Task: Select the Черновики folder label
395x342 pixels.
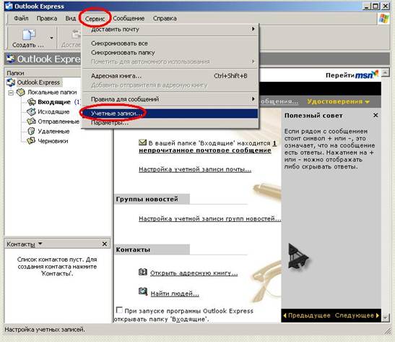Action: (x=53, y=141)
